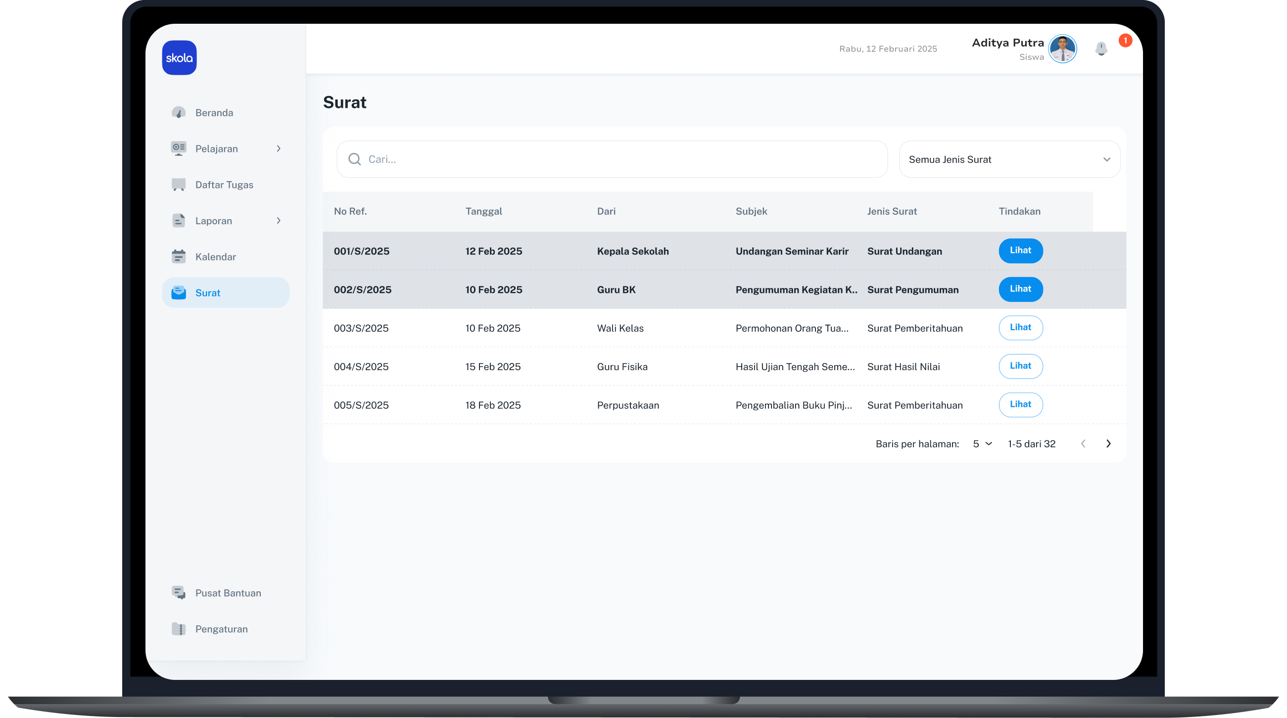Open notifications bell icon
The image size is (1287, 718).
[x=1100, y=49]
